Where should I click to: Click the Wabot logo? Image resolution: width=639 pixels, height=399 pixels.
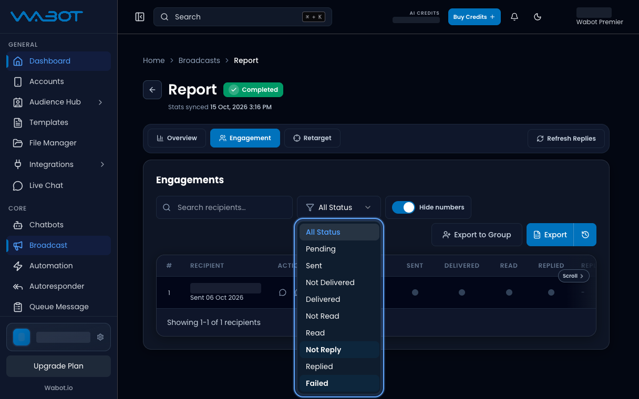click(x=47, y=16)
